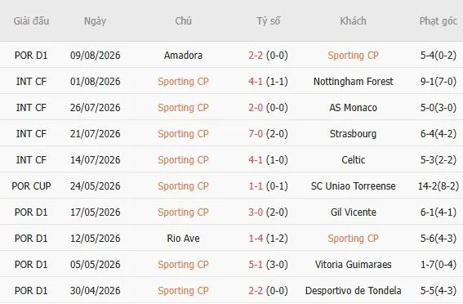
Task: Select the Phạt góc column header
Action: [x=439, y=21]
